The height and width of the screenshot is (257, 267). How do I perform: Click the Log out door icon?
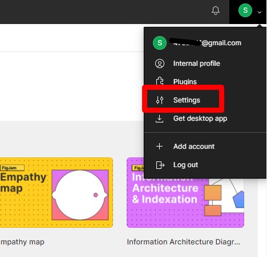point(160,165)
